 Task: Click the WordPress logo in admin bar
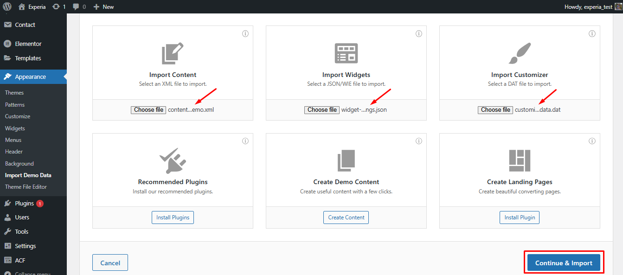tap(7, 6)
